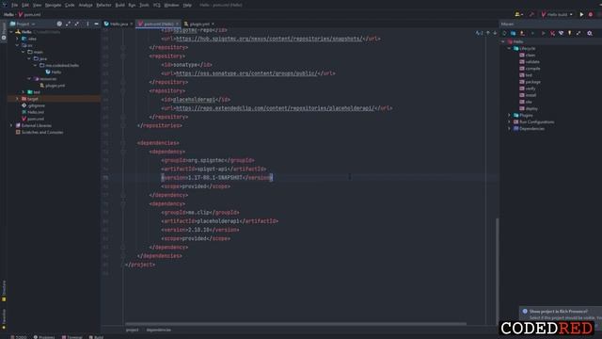Open the Edit menu
The height and width of the screenshot is (339, 602).
pos(25,5)
